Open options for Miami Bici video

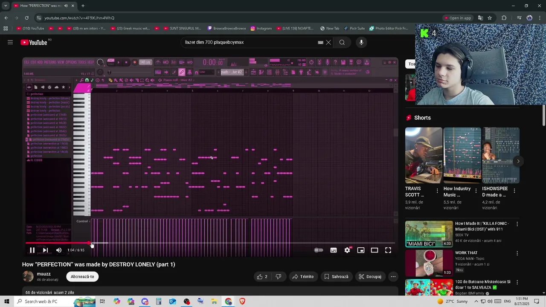pyautogui.click(x=517, y=224)
